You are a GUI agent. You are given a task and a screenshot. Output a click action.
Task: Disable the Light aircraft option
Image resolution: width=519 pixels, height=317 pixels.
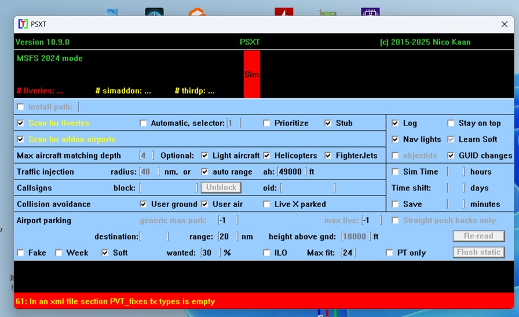(204, 156)
